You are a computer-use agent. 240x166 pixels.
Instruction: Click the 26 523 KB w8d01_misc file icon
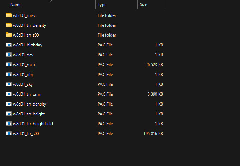click(x=9, y=64)
